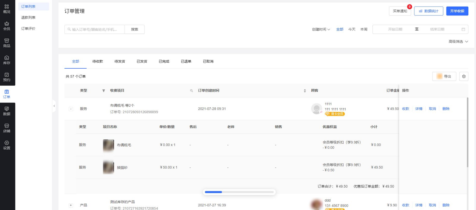Filter orders by 全部 time
The height and width of the screenshot is (210, 476).
pyautogui.click(x=340, y=29)
